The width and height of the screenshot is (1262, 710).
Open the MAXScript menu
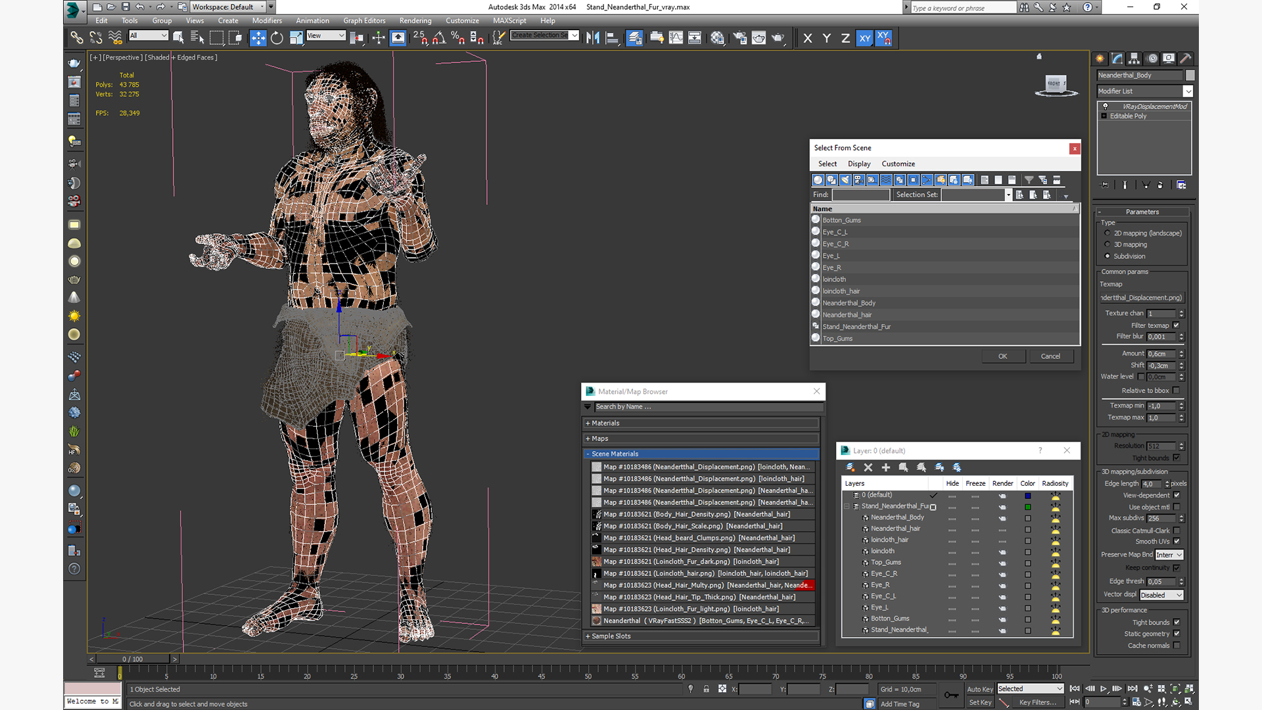(509, 20)
